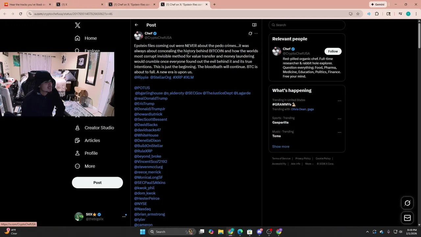Open the @POTUS mention link
Screen dimensions: 421x237
coord(142,88)
